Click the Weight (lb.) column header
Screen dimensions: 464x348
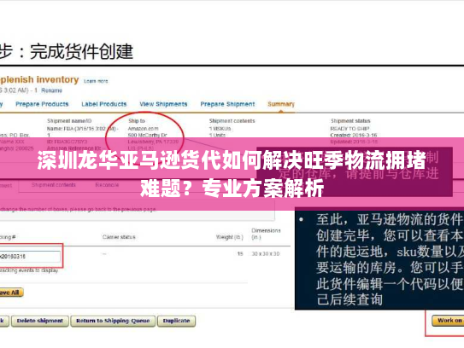[229, 237]
